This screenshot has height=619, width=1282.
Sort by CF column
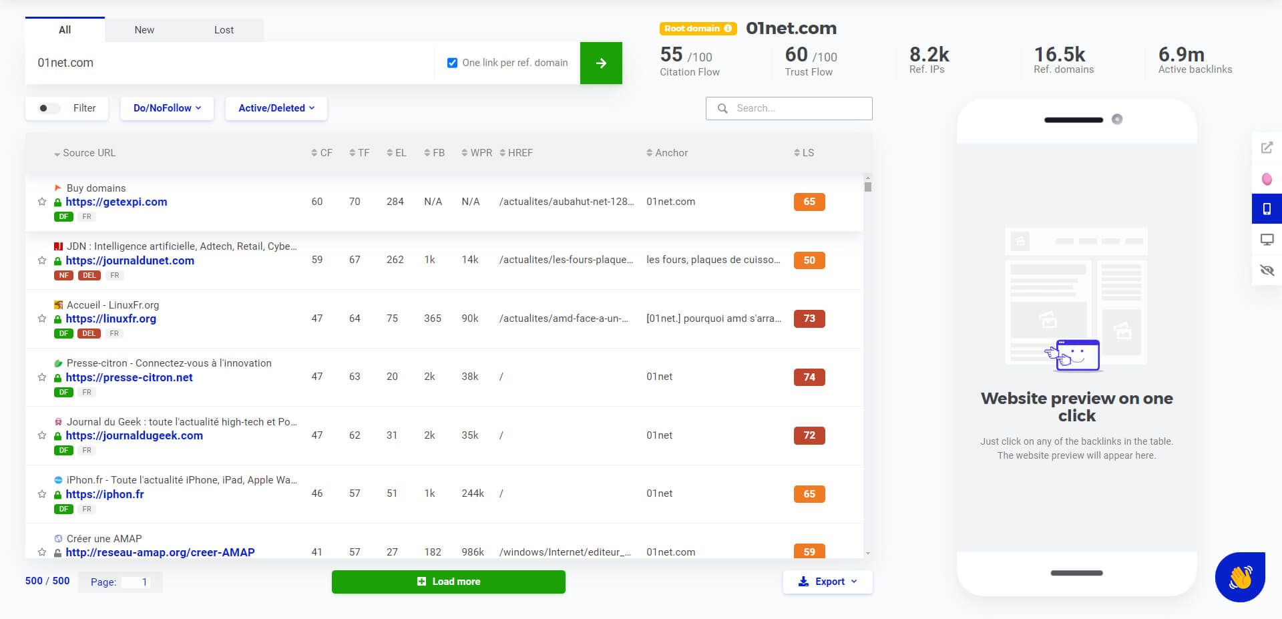[x=322, y=153]
